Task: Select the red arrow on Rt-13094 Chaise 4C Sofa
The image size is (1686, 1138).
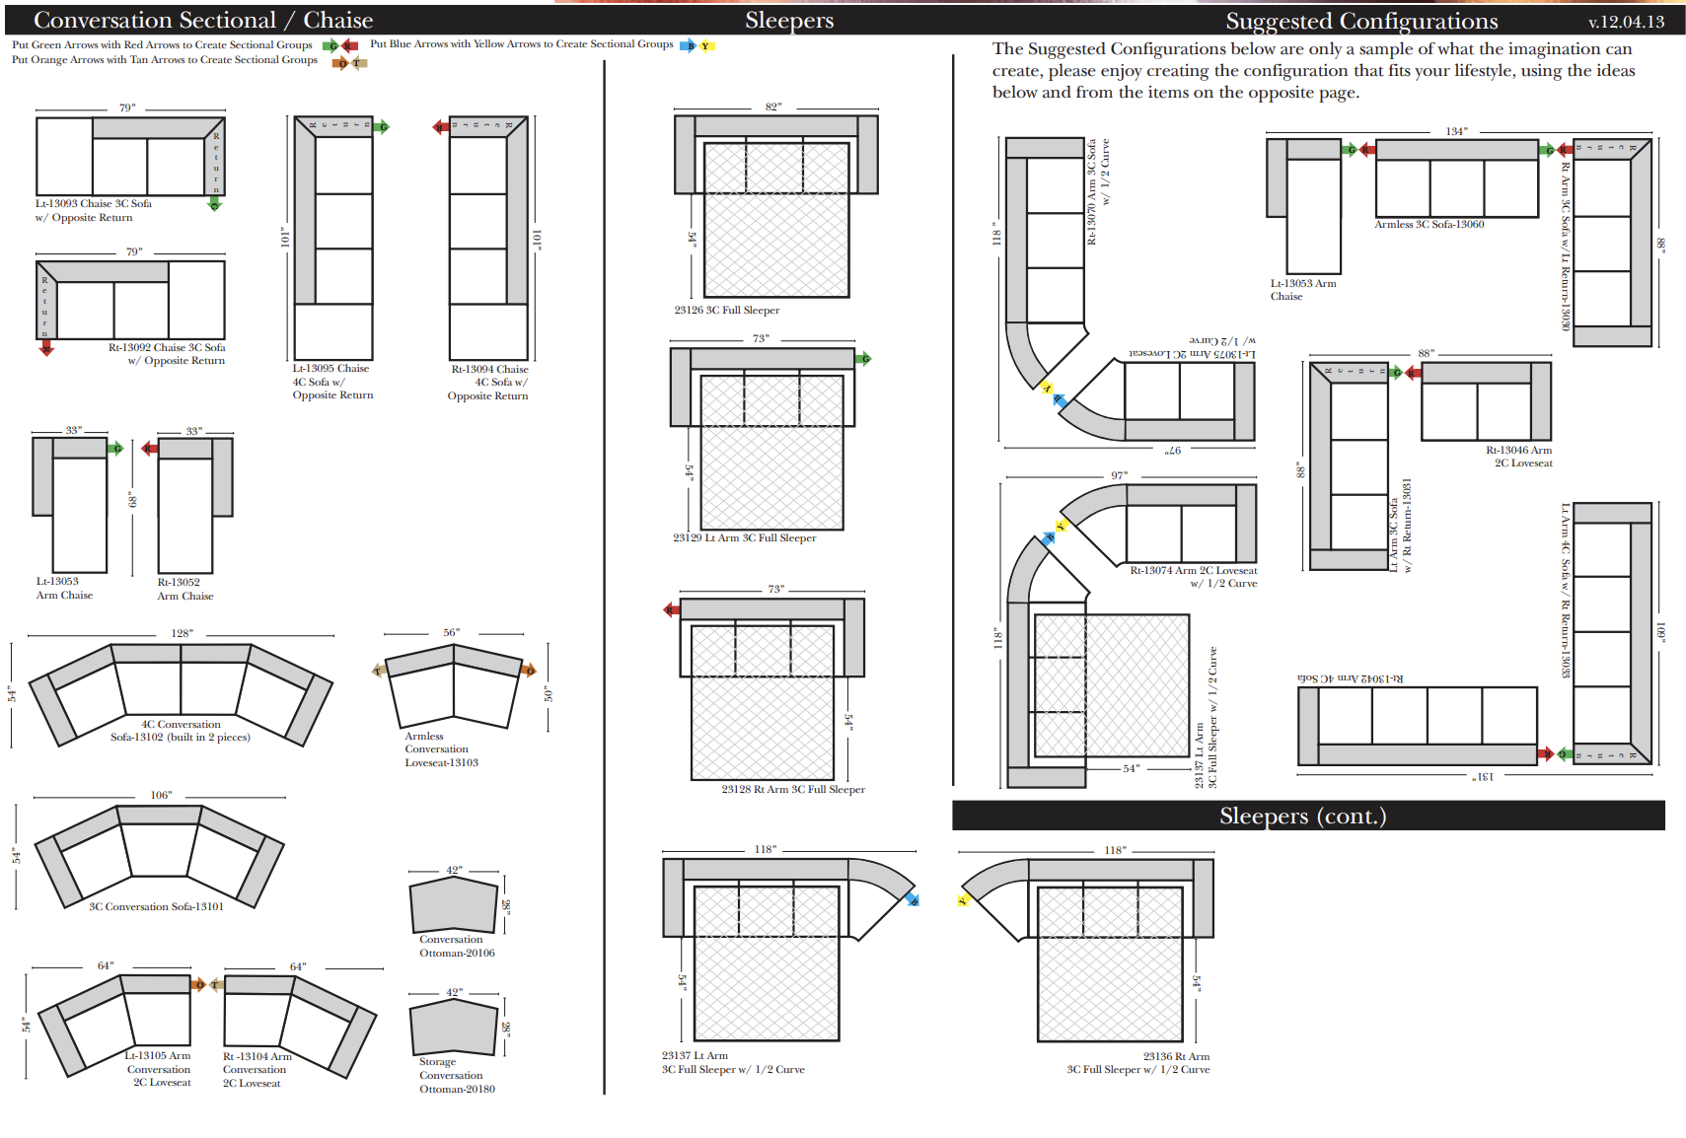Action: coord(441,126)
